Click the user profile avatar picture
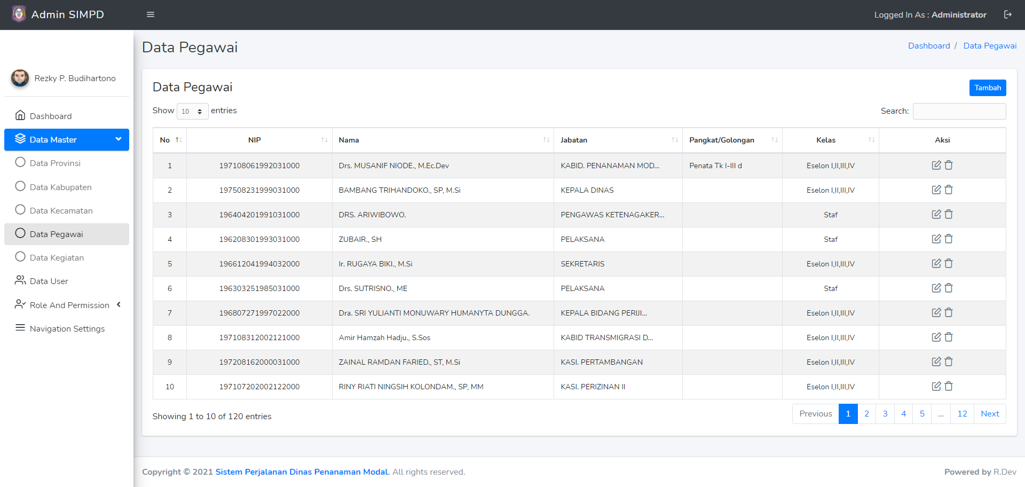The image size is (1025, 487). coord(20,78)
